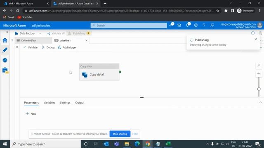Validate the pipeline

[31, 48]
